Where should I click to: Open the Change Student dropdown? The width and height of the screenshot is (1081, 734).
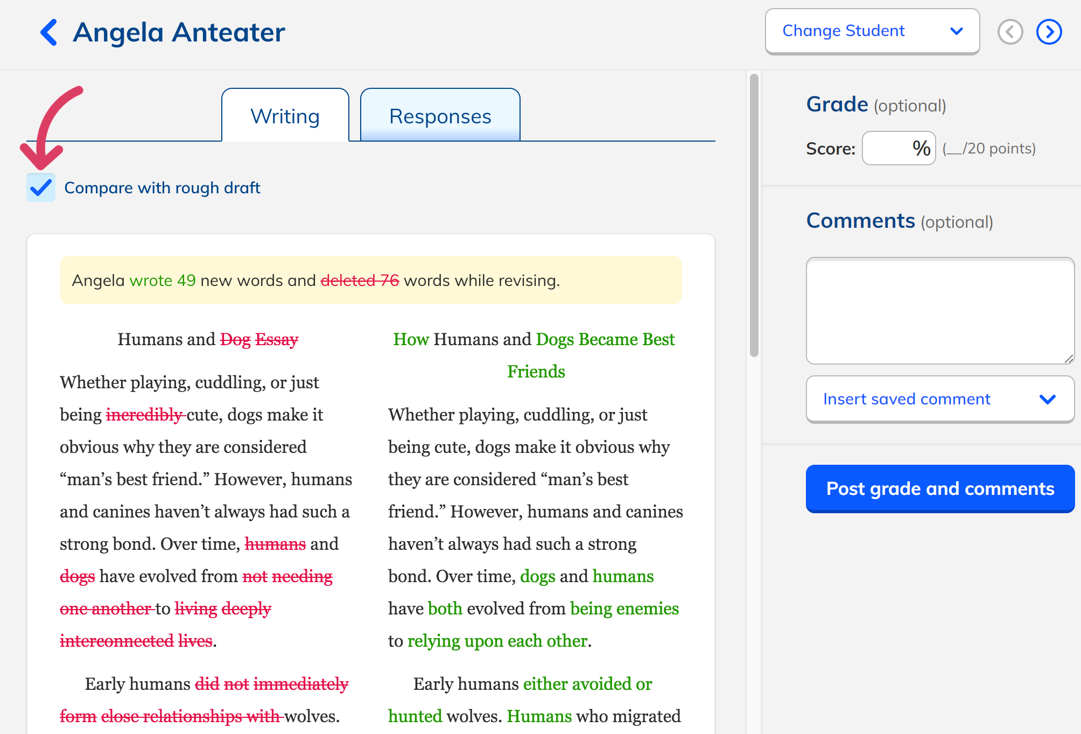pyautogui.click(x=872, y=31)
